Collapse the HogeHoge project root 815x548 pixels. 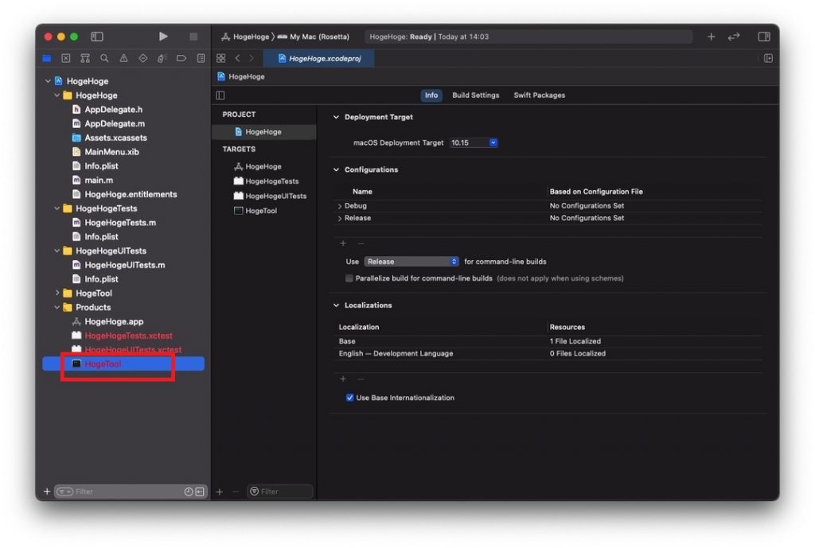click(48, 81)
